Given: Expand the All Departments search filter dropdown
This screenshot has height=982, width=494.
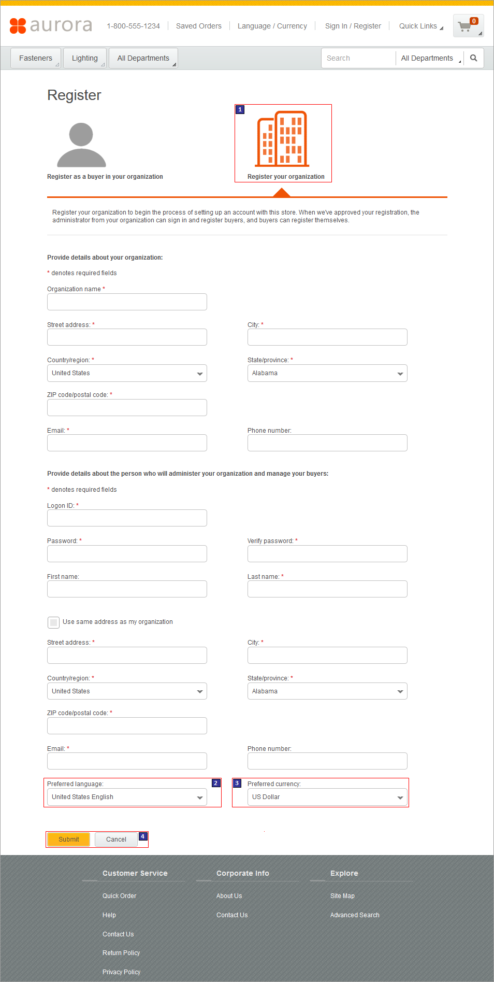Looking at the screenshot, I should tap(429, 58).
